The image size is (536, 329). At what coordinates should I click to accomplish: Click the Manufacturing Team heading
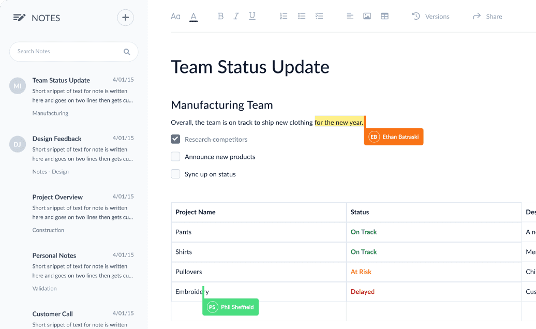(222, 105)
